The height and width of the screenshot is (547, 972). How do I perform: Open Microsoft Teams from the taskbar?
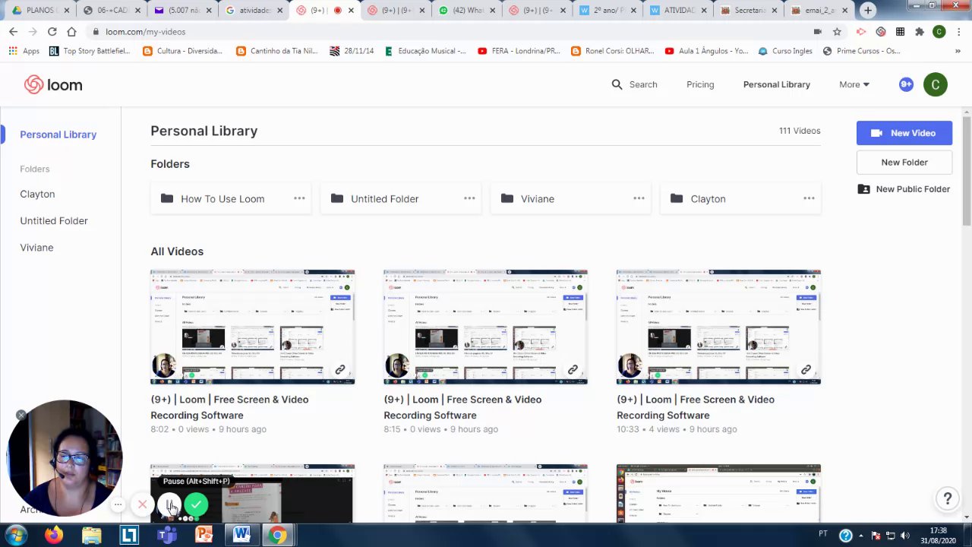pyautogui.click(x=167, y=535)
